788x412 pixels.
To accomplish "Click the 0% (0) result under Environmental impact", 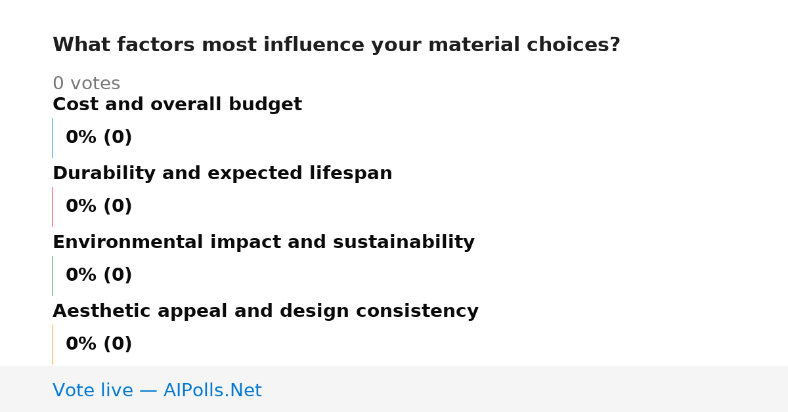I will 98,276.
